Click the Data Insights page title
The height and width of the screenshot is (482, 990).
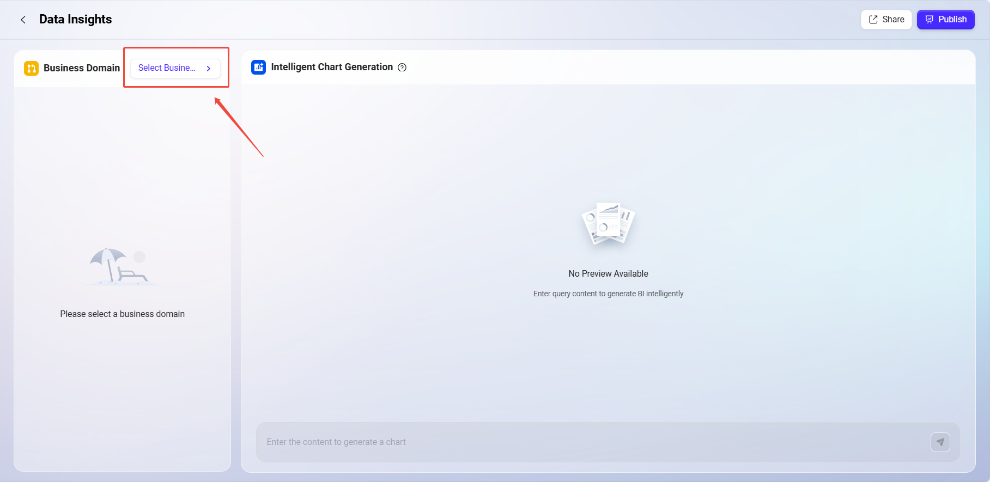tap(75, 20)
